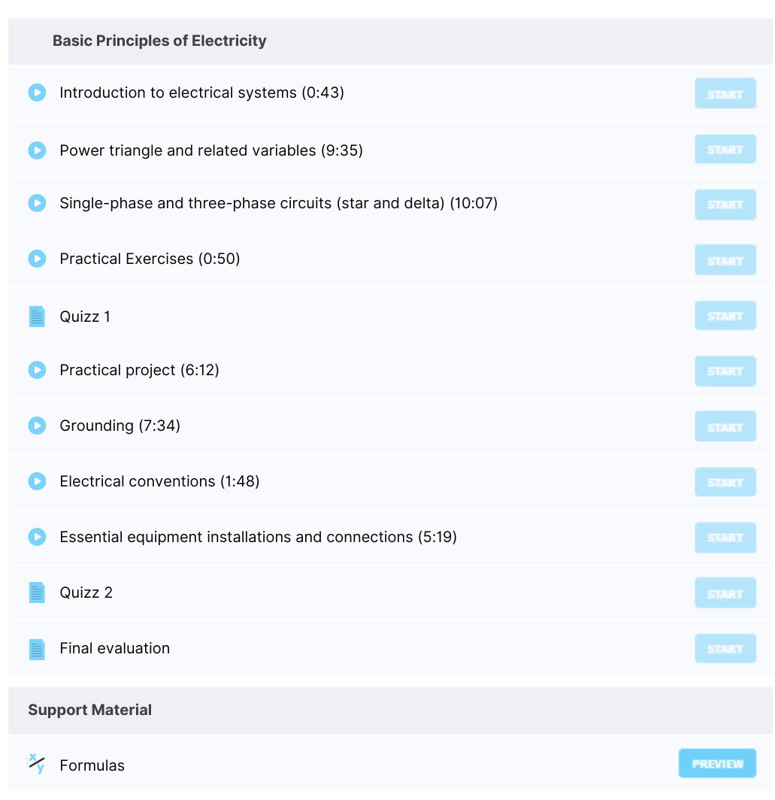The height and width of the screenshot is (800, 775).
Task: Start the Final evaluation
Action: click(725, 648)
